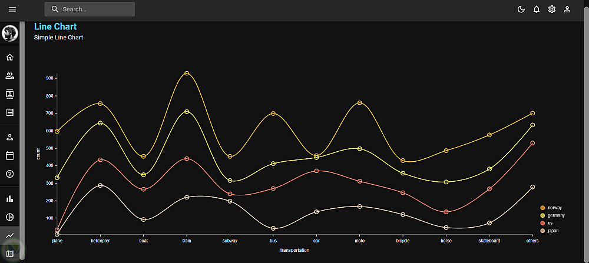Click the user avatar picture in the sidebar

click(x=10, y=34)
